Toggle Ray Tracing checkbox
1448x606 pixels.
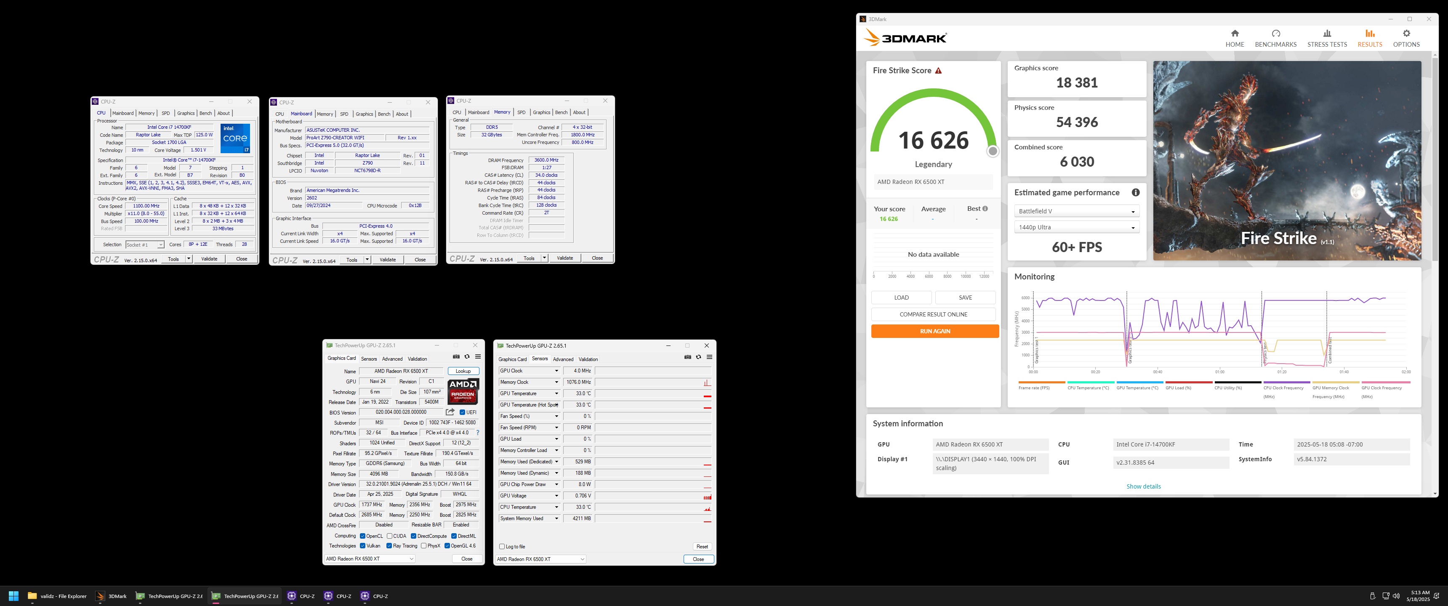tap(389, 545)
